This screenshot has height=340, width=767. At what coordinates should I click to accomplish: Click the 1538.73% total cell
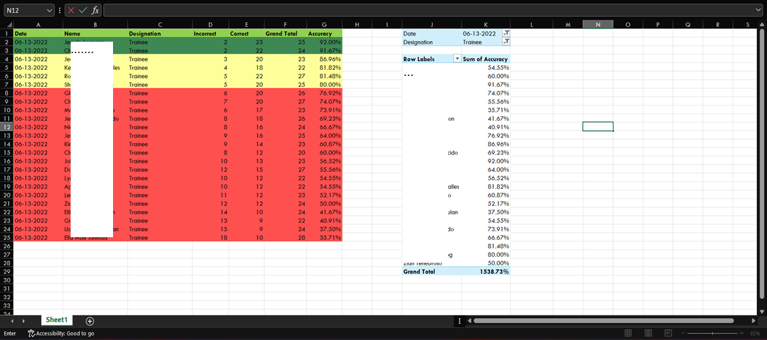(486, 271)
